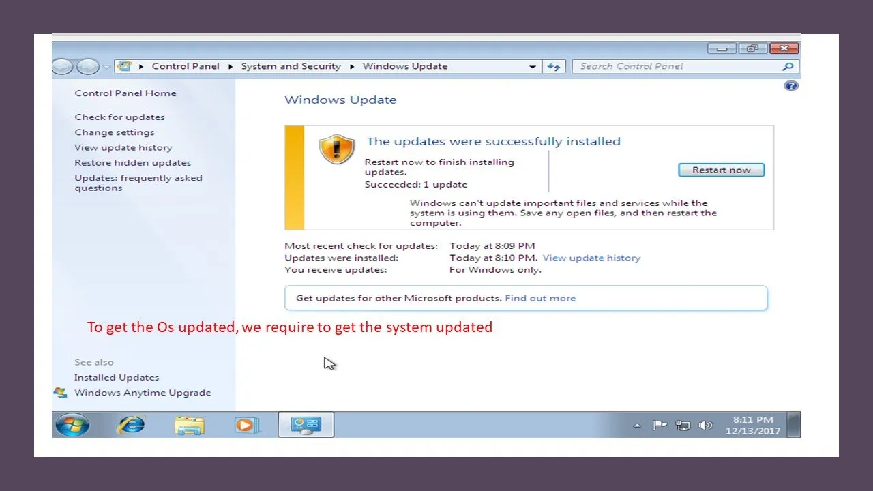
Task: Select Windows Update breadcrumb
Action: point(405,66)
